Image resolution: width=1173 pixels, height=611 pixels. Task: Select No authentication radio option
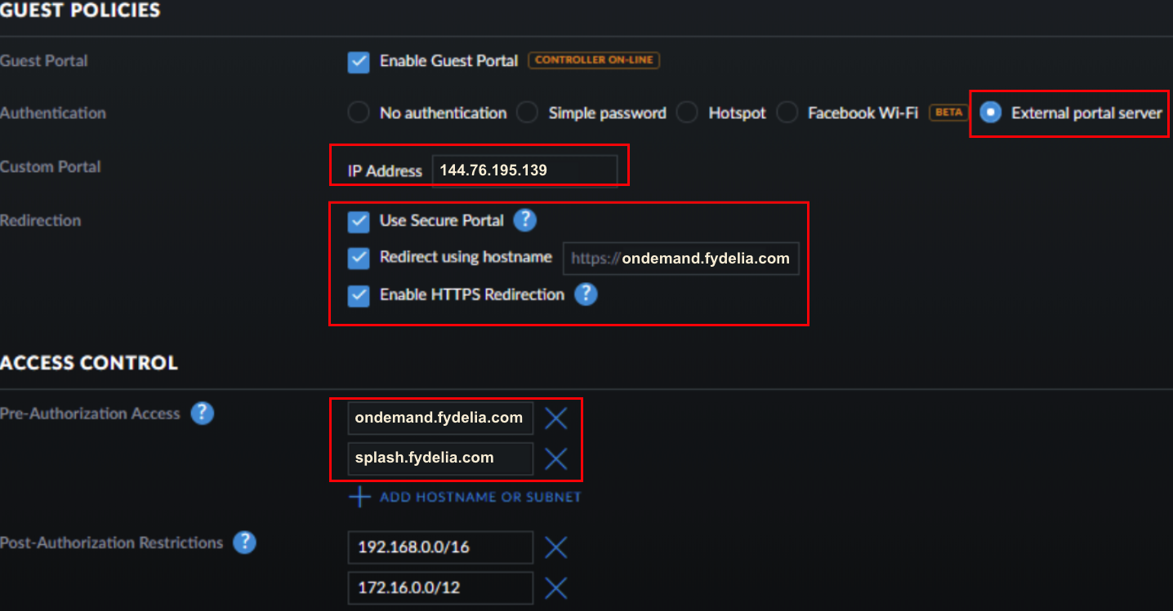(x=359, y=113)
